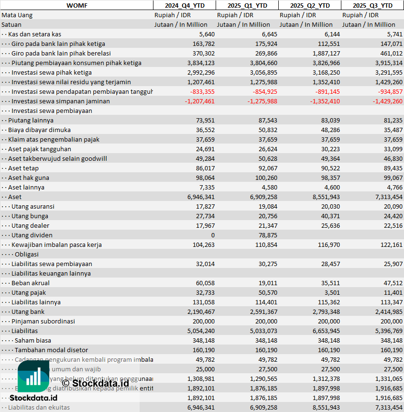Select Utang bank value 2,591,367

263,312
